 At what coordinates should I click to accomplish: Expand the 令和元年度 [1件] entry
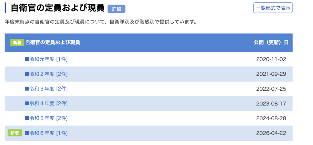click(x=48, y=59)
